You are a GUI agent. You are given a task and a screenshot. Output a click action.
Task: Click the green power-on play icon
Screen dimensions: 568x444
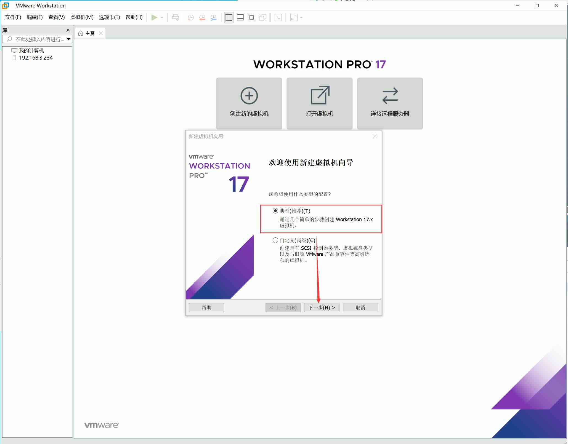[x=154, y=18]
